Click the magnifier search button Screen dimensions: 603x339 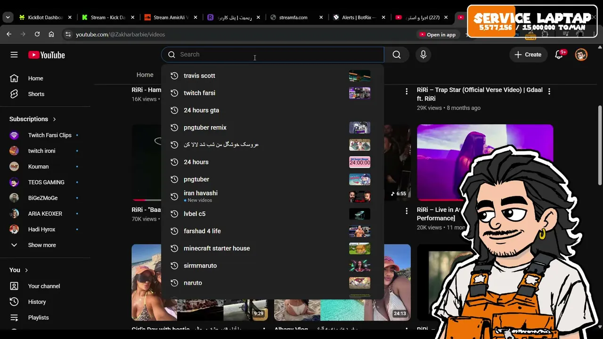pyautogui.click(x=397, y=55)
